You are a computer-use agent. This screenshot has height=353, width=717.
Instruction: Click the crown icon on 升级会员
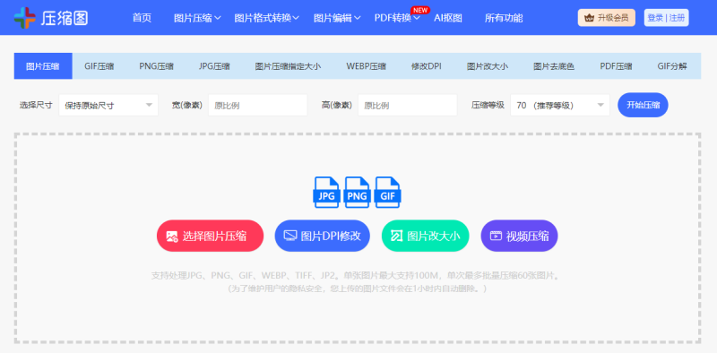tap(590, 18)
